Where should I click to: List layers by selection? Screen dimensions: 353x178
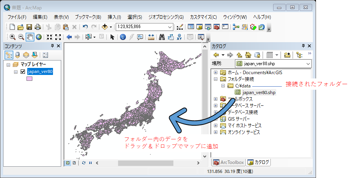pyautogui.click(x=35, y=55)
